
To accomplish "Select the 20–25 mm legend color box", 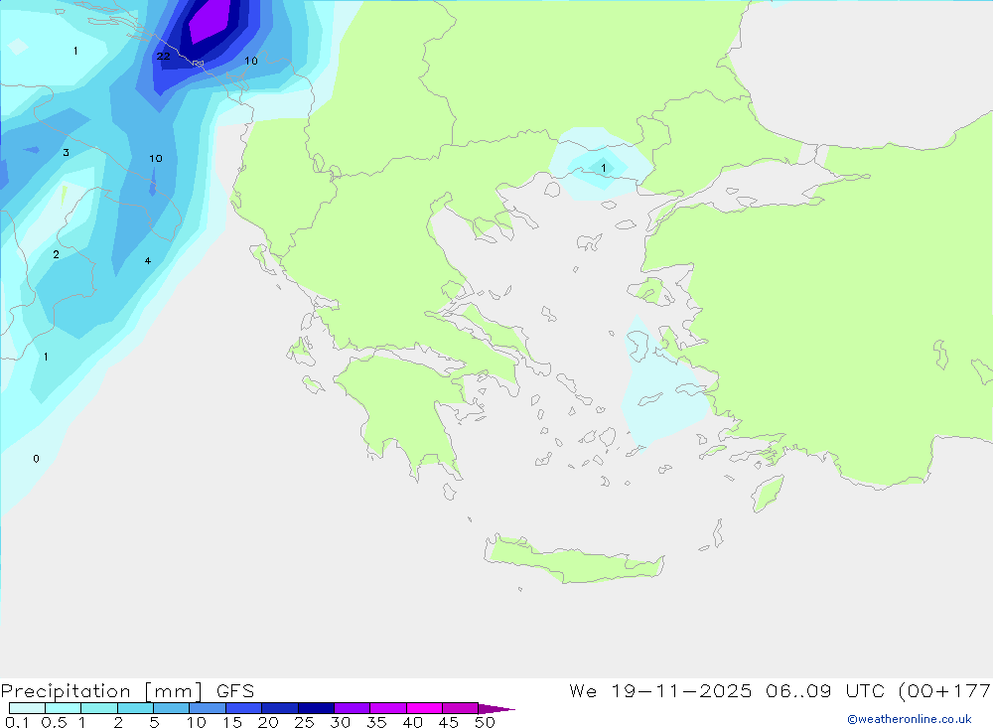I will point(280,708).
